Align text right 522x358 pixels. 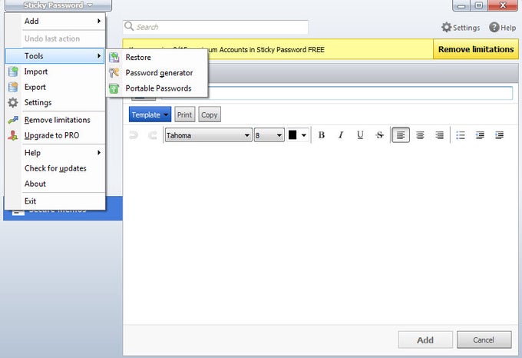click(439, 135)
